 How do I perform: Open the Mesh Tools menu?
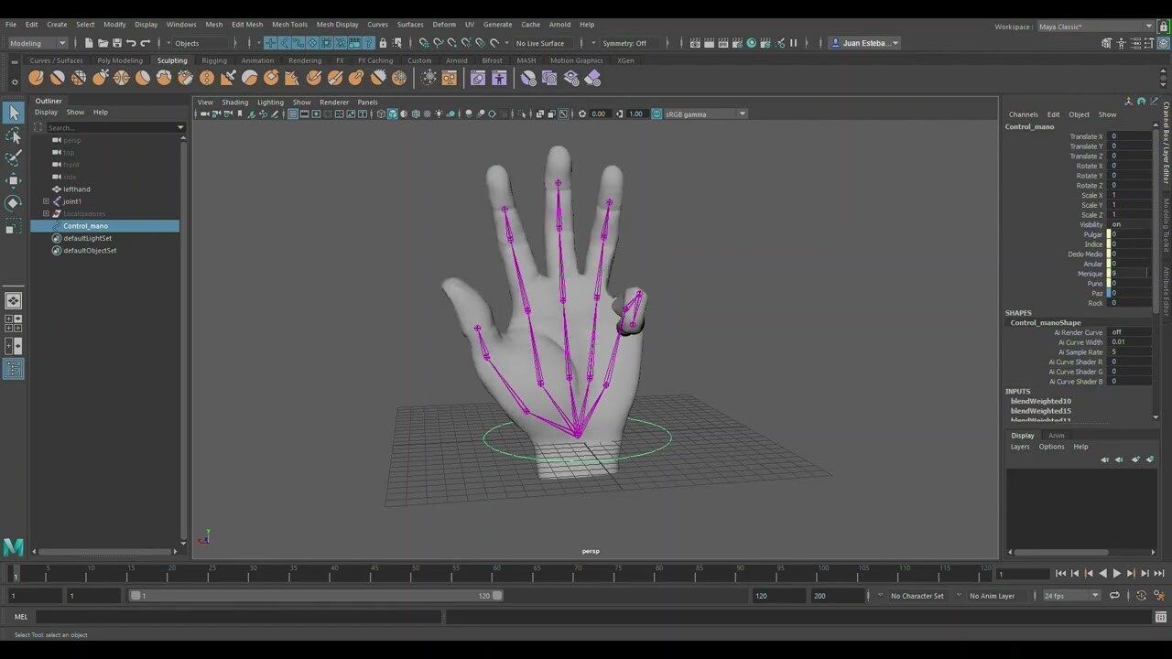pos(289,25)
